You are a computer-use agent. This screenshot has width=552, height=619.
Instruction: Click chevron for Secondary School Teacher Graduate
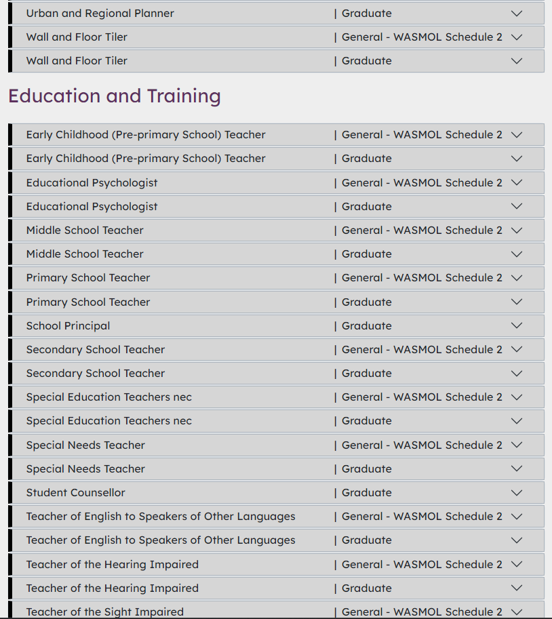click(x=517, y=374)
